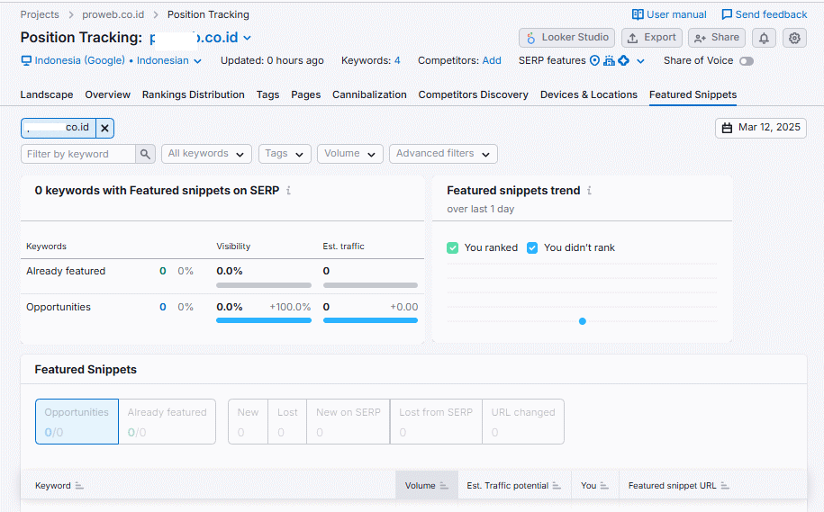The width and height of the screenshot is (824, 512).
Task: Sort by Est. Traffic potential icon
Action: pyautogui.click(x=557, y=486)
